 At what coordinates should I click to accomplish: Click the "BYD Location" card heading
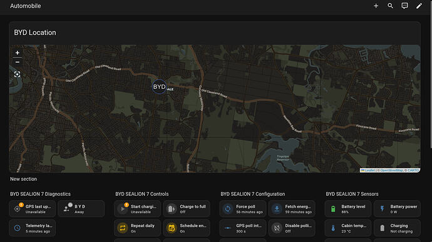(35, 33)
